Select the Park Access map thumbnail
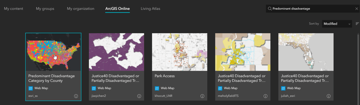Image resolution: width=360 pixels, height=105 pixels. pos(180,52)
